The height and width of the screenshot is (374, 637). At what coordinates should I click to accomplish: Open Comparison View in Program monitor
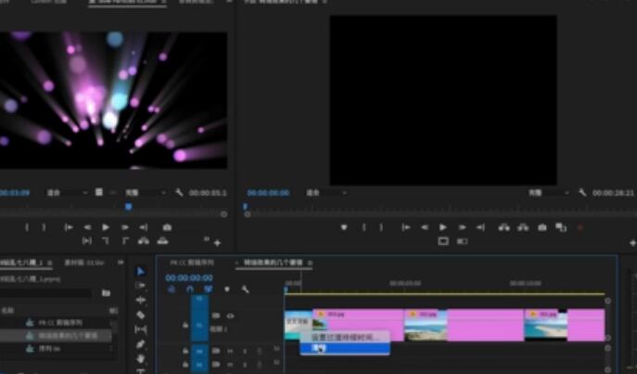point(561,227)
